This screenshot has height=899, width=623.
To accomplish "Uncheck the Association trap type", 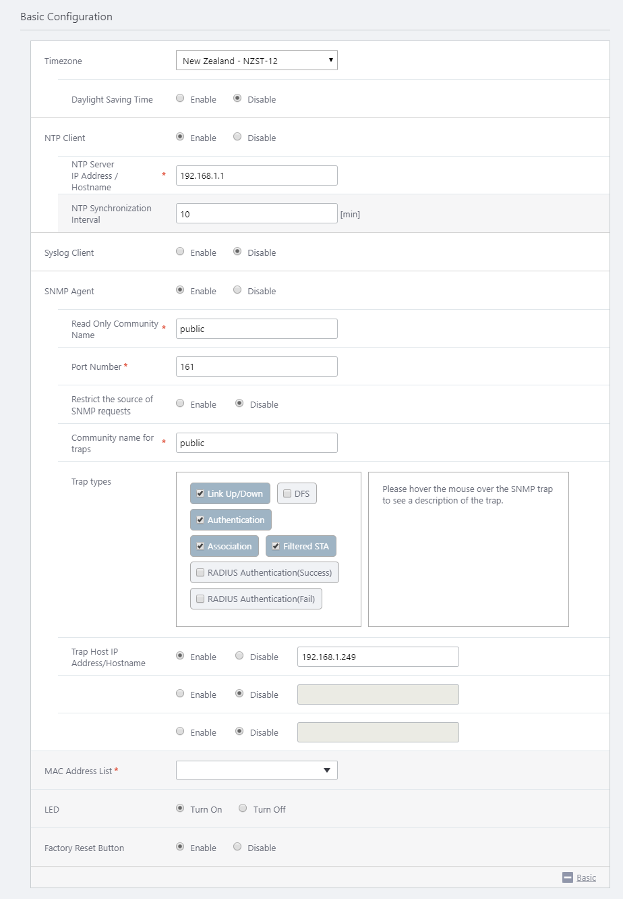I will pos(200,546).
